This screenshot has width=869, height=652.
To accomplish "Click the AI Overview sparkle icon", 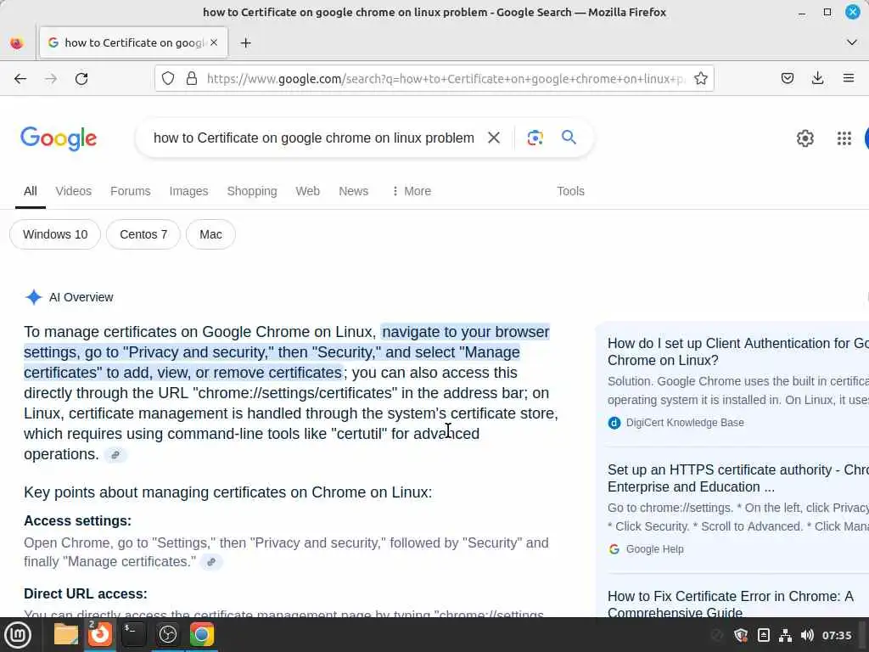I will pyautogui.click(x=33, y=297).
